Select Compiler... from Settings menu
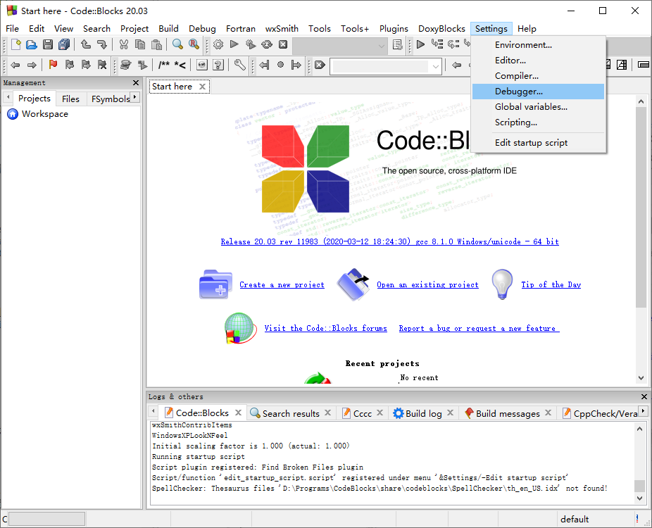 tap(538, 75)
